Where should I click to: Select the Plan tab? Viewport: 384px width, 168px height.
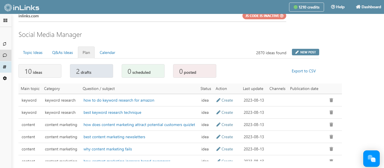click(86, 52)
